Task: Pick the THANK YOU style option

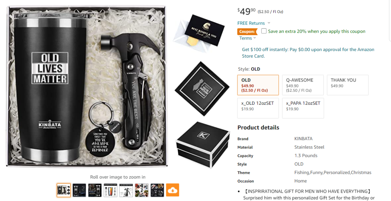Action: [x=348, y=85]
